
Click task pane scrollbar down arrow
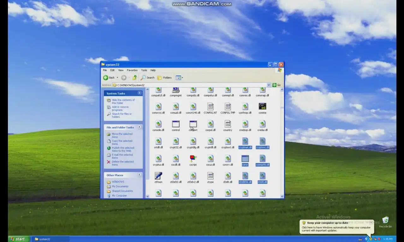point(147,196)
